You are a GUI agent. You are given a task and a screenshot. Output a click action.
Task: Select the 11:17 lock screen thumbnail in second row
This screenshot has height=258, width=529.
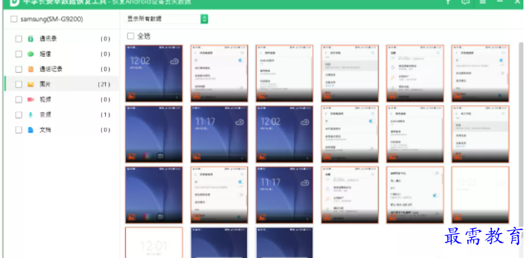click(x=219, y=135)
